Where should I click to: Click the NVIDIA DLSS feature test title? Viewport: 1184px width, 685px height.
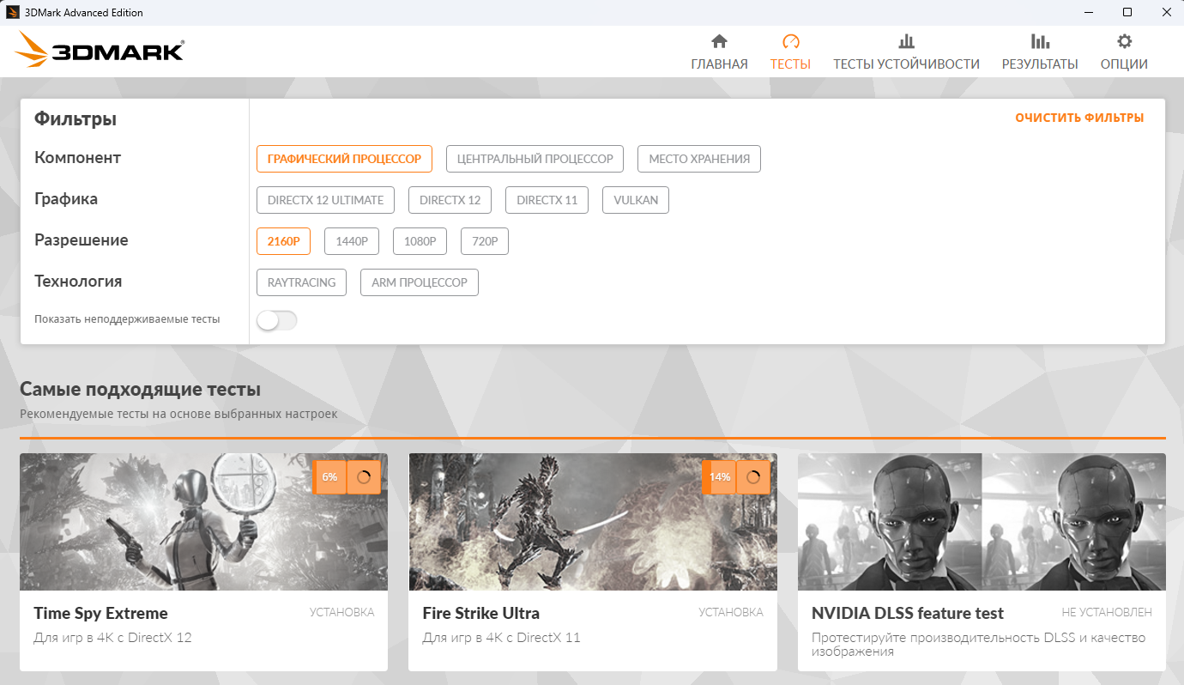[908, 613]
